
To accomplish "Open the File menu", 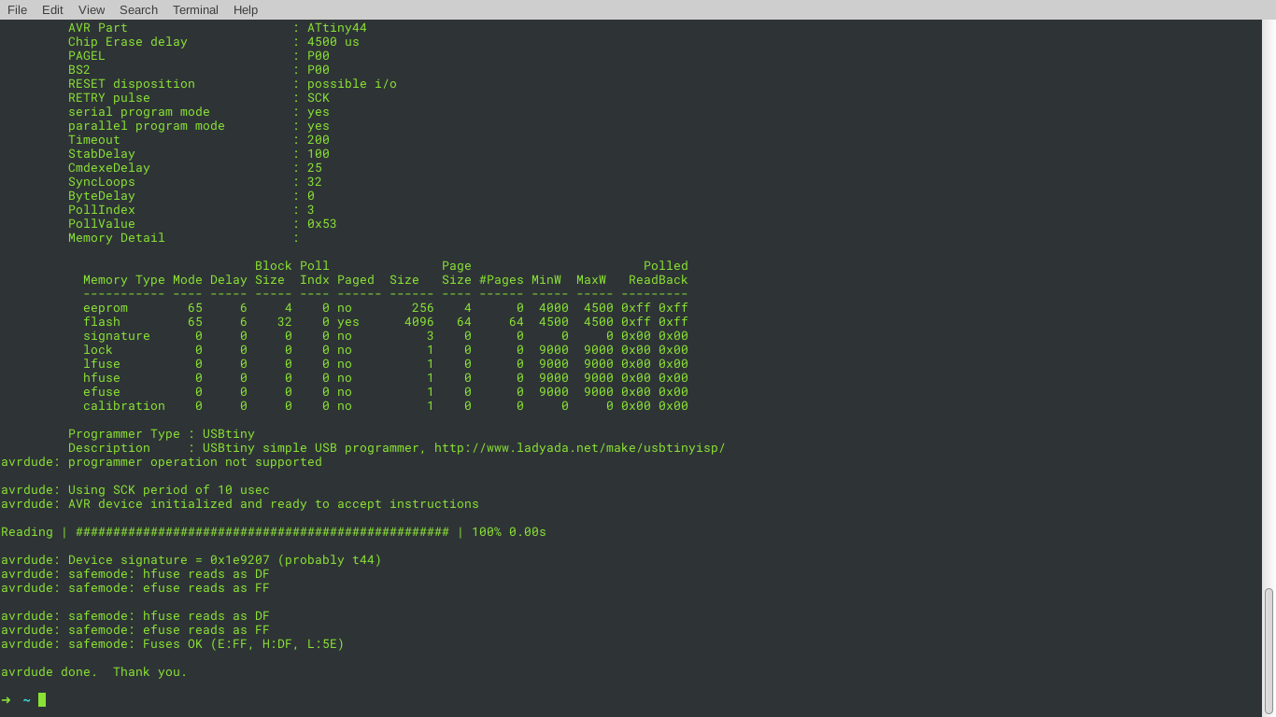I will pyautogui.click(x=17, y=10).
